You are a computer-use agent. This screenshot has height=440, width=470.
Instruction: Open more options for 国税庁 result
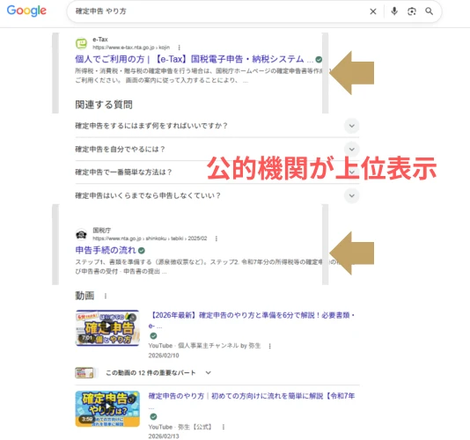point(217,238)
